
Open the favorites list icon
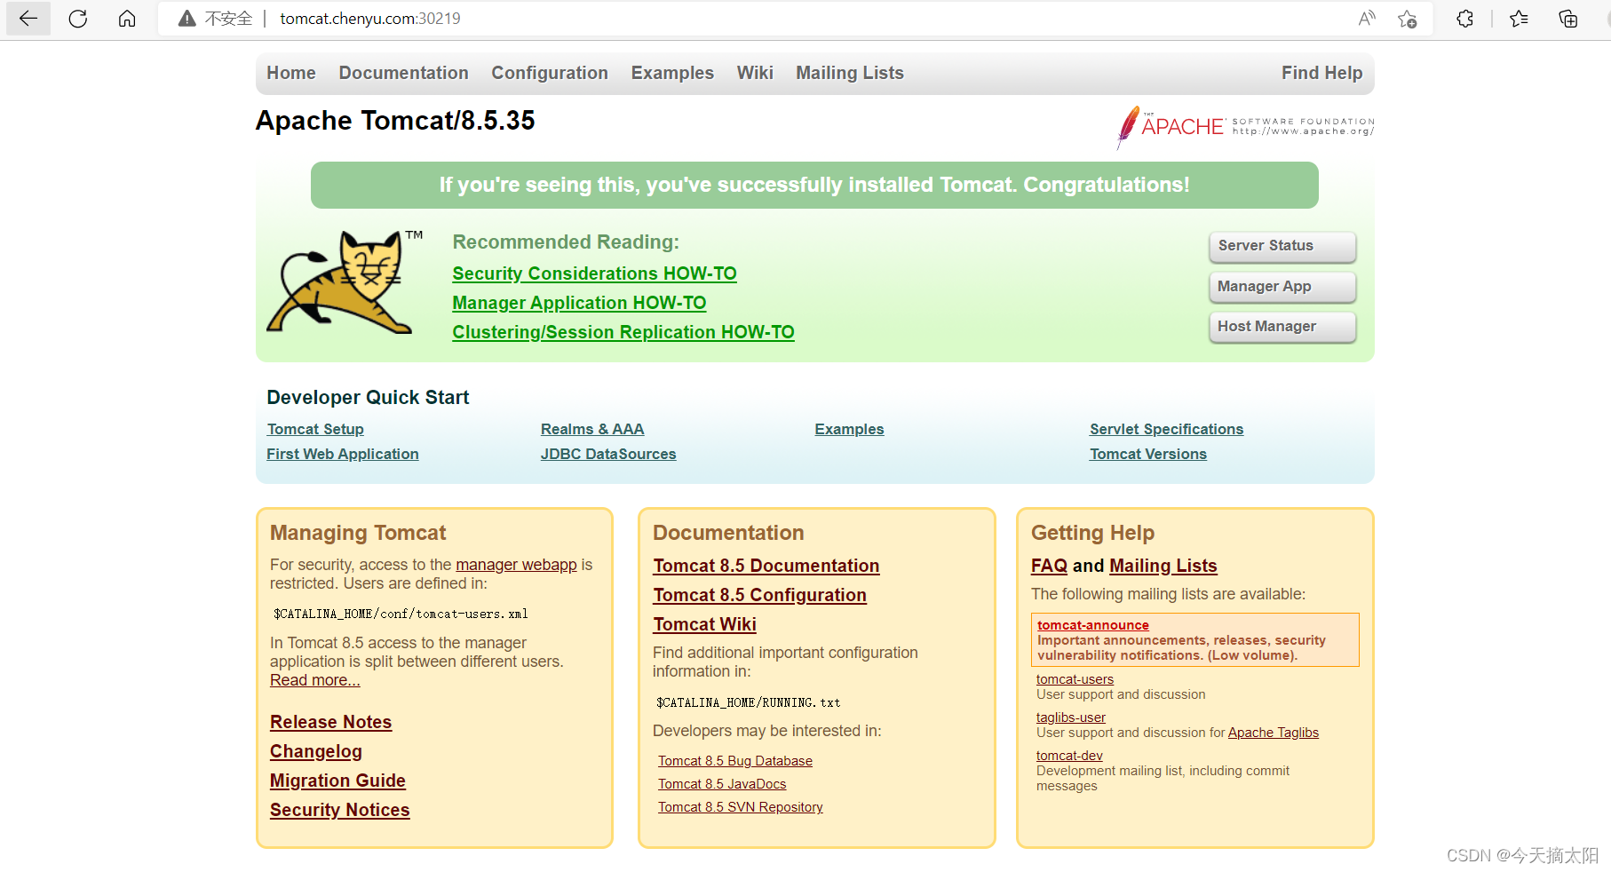tap(1519, 19)
